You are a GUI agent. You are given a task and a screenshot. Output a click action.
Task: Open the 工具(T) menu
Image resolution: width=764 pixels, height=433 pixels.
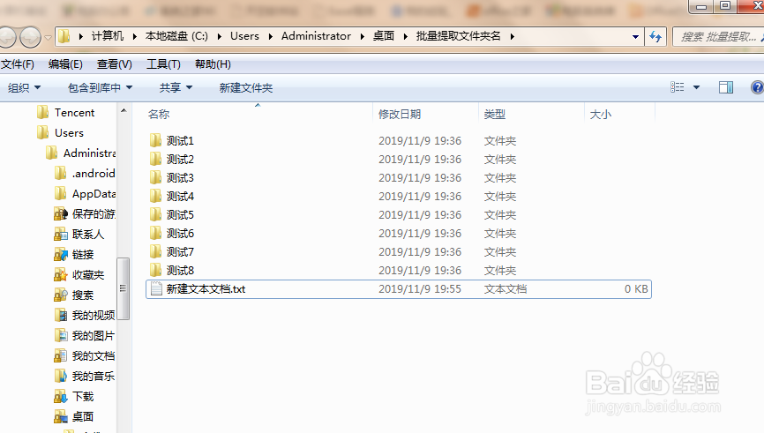(x=163, y=64)
